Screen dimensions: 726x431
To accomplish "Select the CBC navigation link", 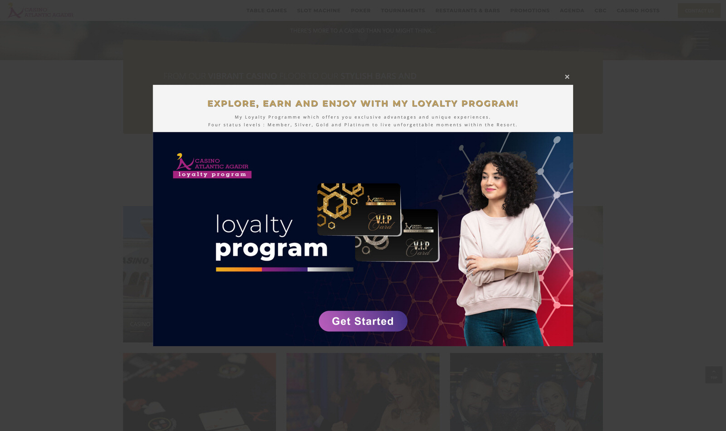I will point(600,10).
